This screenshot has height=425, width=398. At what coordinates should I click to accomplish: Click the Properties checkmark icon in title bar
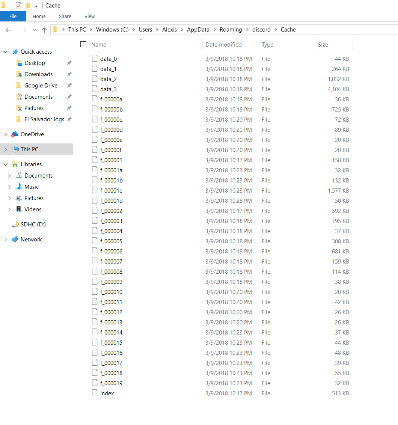[18, 5]
